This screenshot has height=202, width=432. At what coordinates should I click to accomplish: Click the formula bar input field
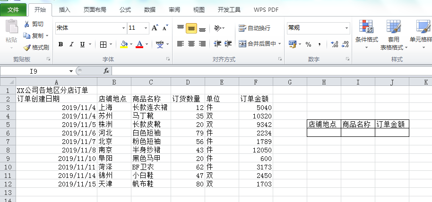[x=271, y=71]
